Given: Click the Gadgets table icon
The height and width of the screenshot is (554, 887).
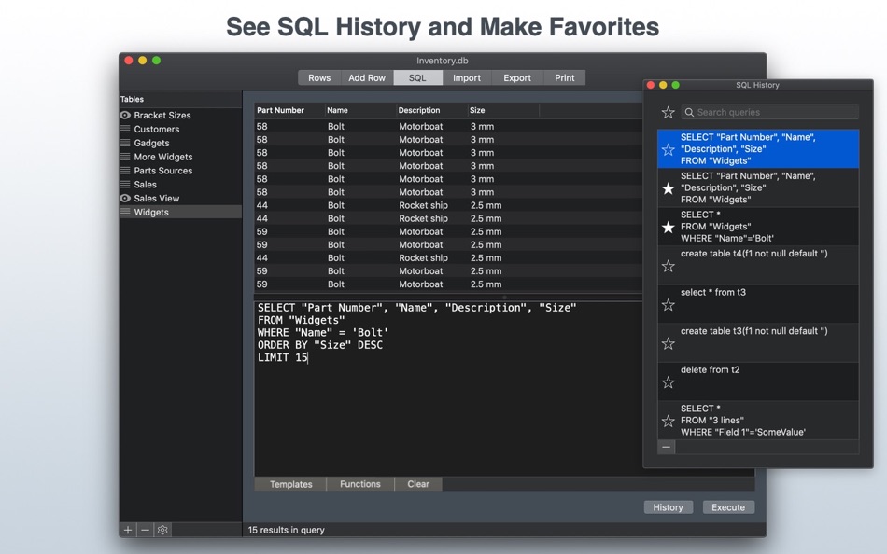Looking at the screenshot, I should click(x=125, y=143).
